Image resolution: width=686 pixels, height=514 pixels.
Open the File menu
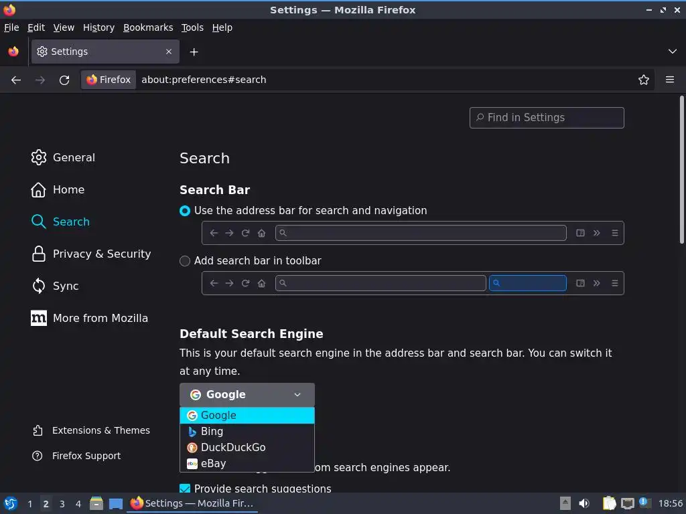pos(11,27)
